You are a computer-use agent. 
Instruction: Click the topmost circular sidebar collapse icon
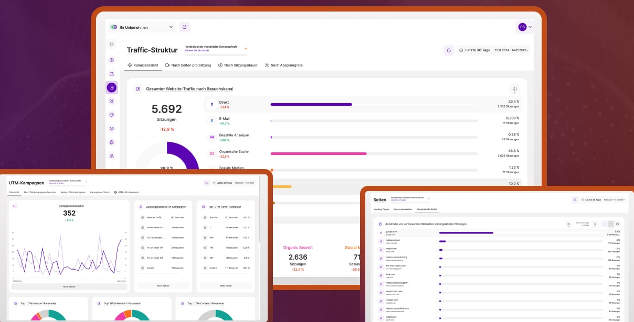112,45
